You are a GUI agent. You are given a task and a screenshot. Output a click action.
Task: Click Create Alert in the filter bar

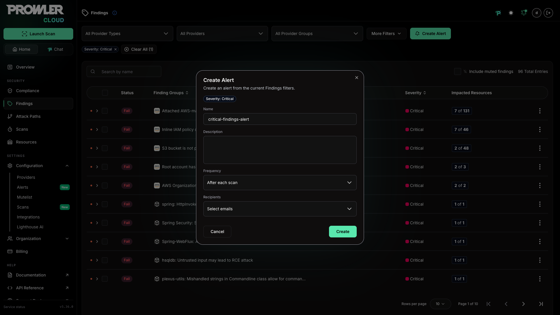[x=430, y=34]
